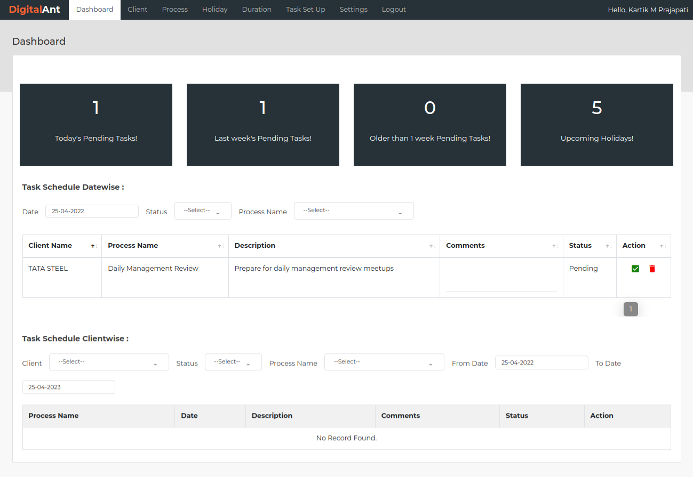The image size is (693, 477).
Task: Open the Client menu tab
Action: [137, 10]
